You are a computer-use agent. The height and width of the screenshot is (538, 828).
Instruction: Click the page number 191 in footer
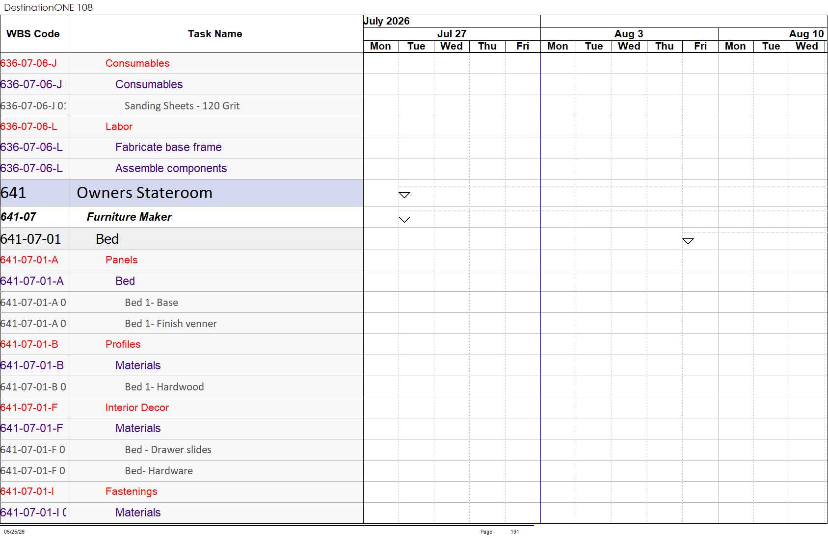515,532
